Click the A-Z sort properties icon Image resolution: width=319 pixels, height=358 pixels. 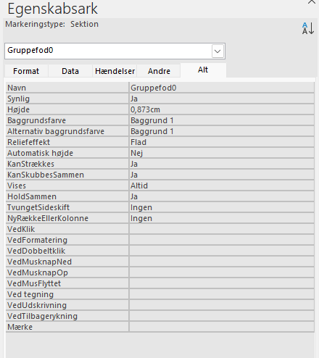coord(308,28)
